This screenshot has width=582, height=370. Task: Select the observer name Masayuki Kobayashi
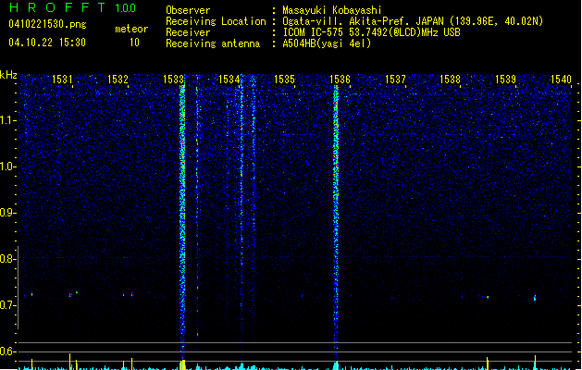click(332, 10)
